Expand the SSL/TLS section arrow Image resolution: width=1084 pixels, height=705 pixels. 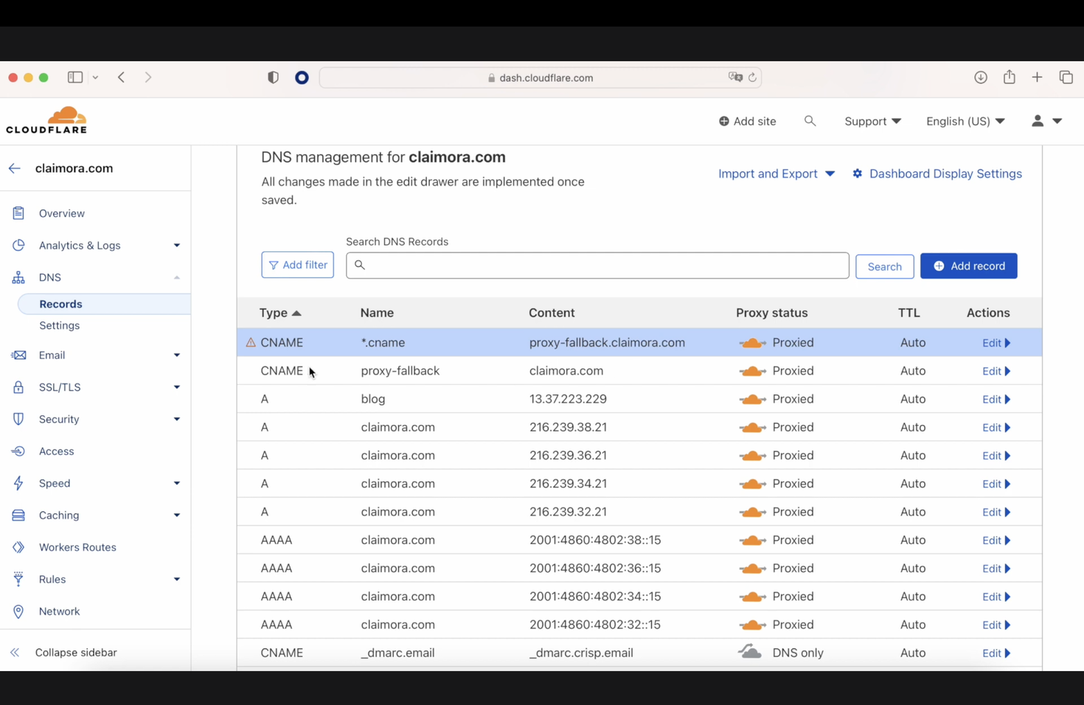pos(177,387)
